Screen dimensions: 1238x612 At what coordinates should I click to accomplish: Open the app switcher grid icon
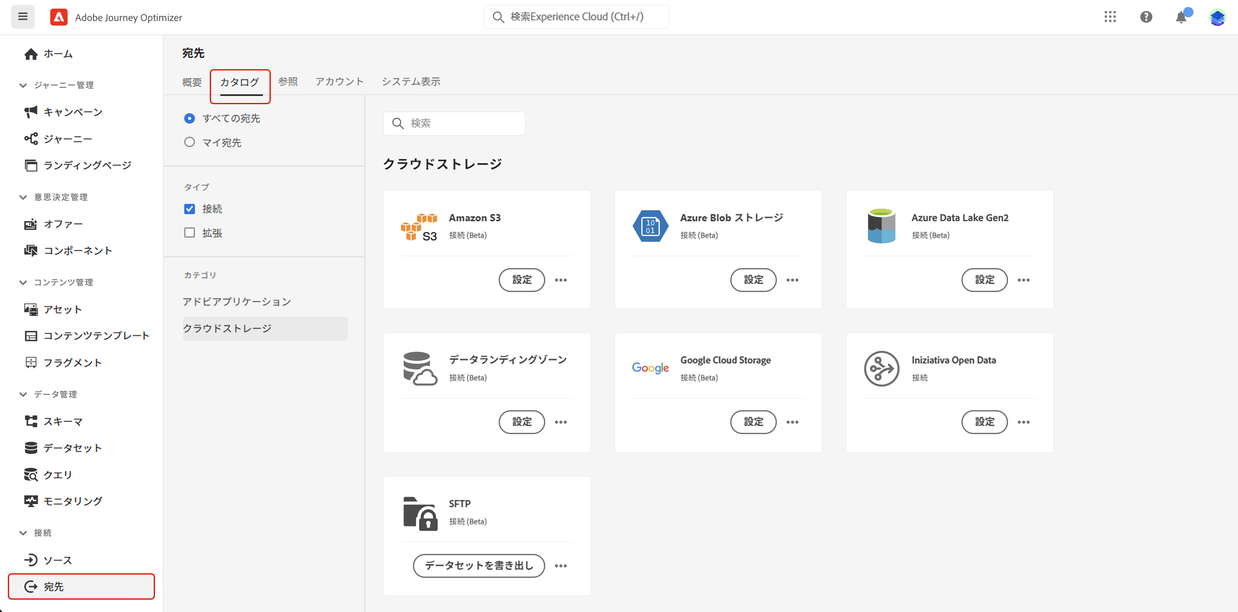tap(1110, 17)
